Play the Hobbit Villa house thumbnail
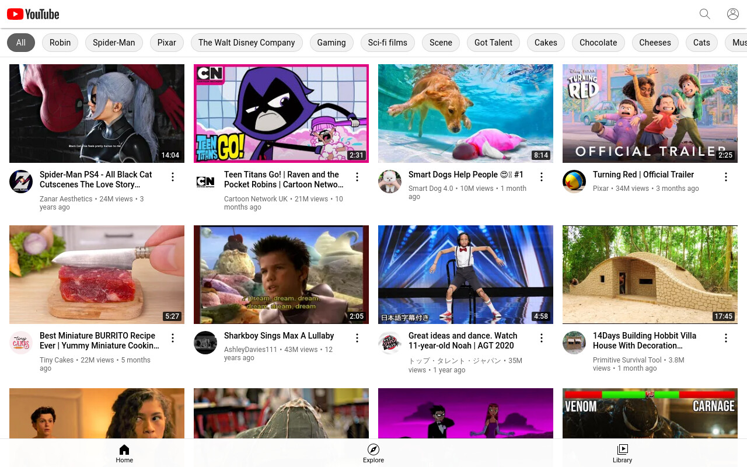The height and width of the screenshot is (467, 747). point(650,274)
